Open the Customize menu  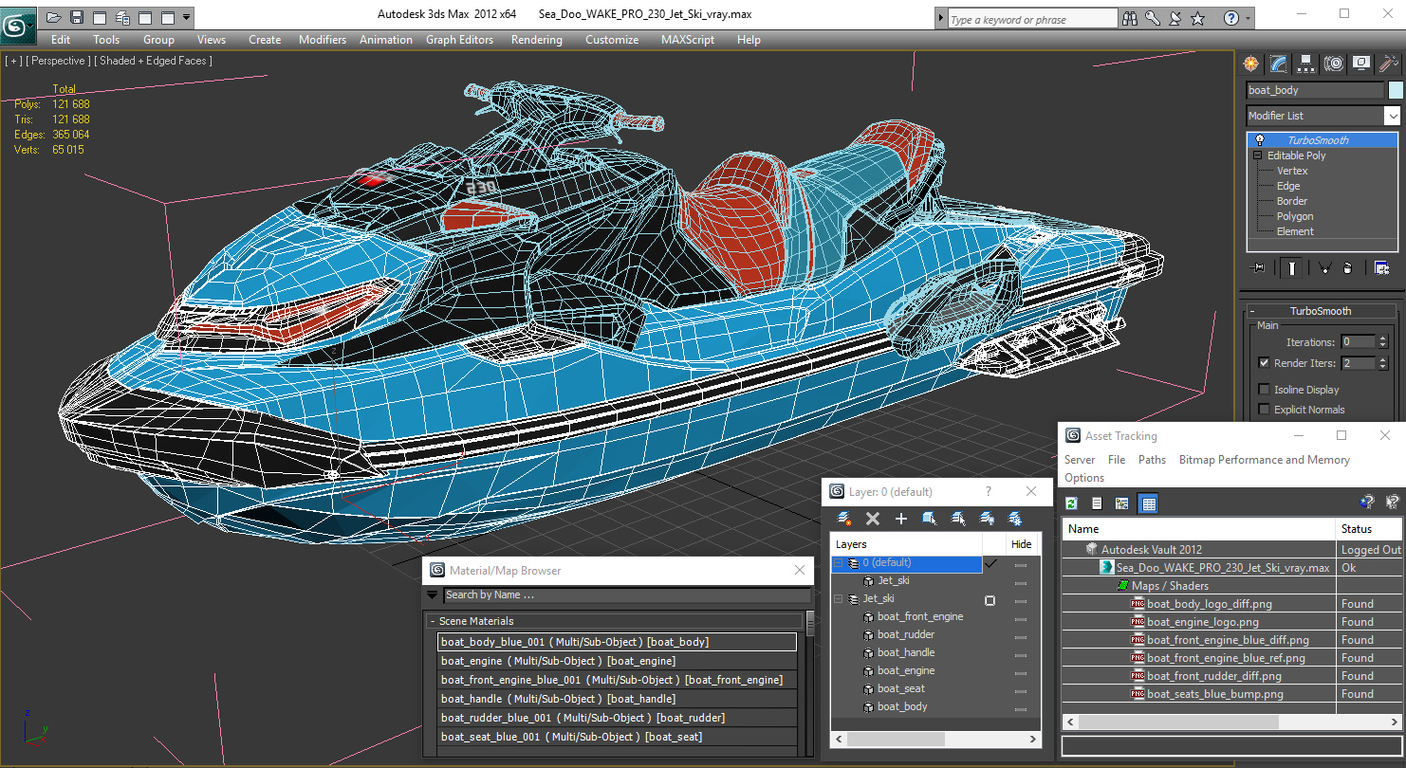click(612, 40)
